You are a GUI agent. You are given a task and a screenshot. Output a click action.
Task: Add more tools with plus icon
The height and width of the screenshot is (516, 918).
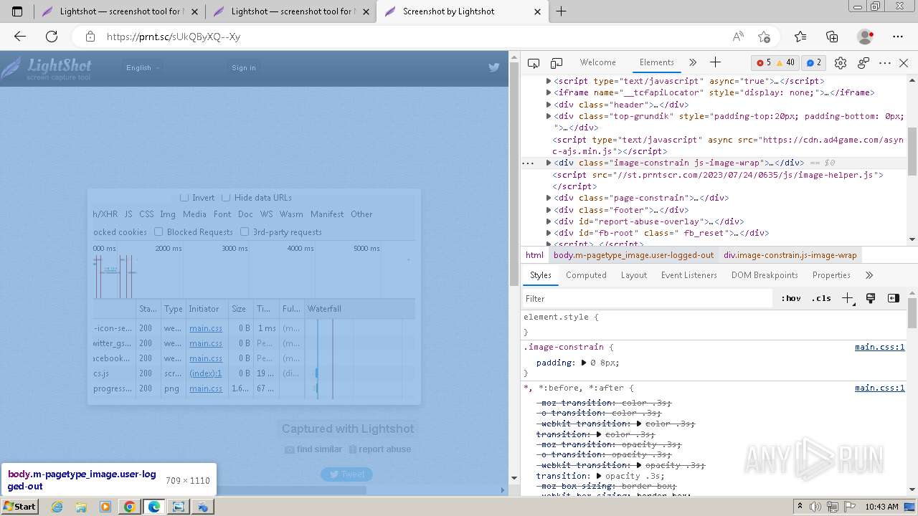click(715, 62)
